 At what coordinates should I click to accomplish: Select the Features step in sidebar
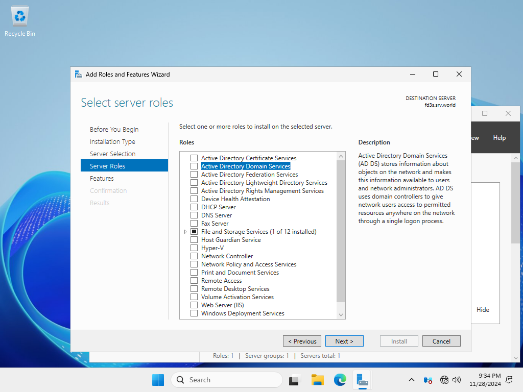click(x=102, y=178)
